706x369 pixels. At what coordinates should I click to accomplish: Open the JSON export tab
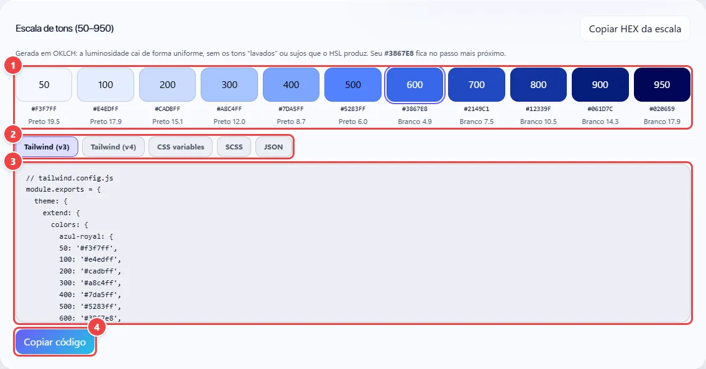point(273,147)
